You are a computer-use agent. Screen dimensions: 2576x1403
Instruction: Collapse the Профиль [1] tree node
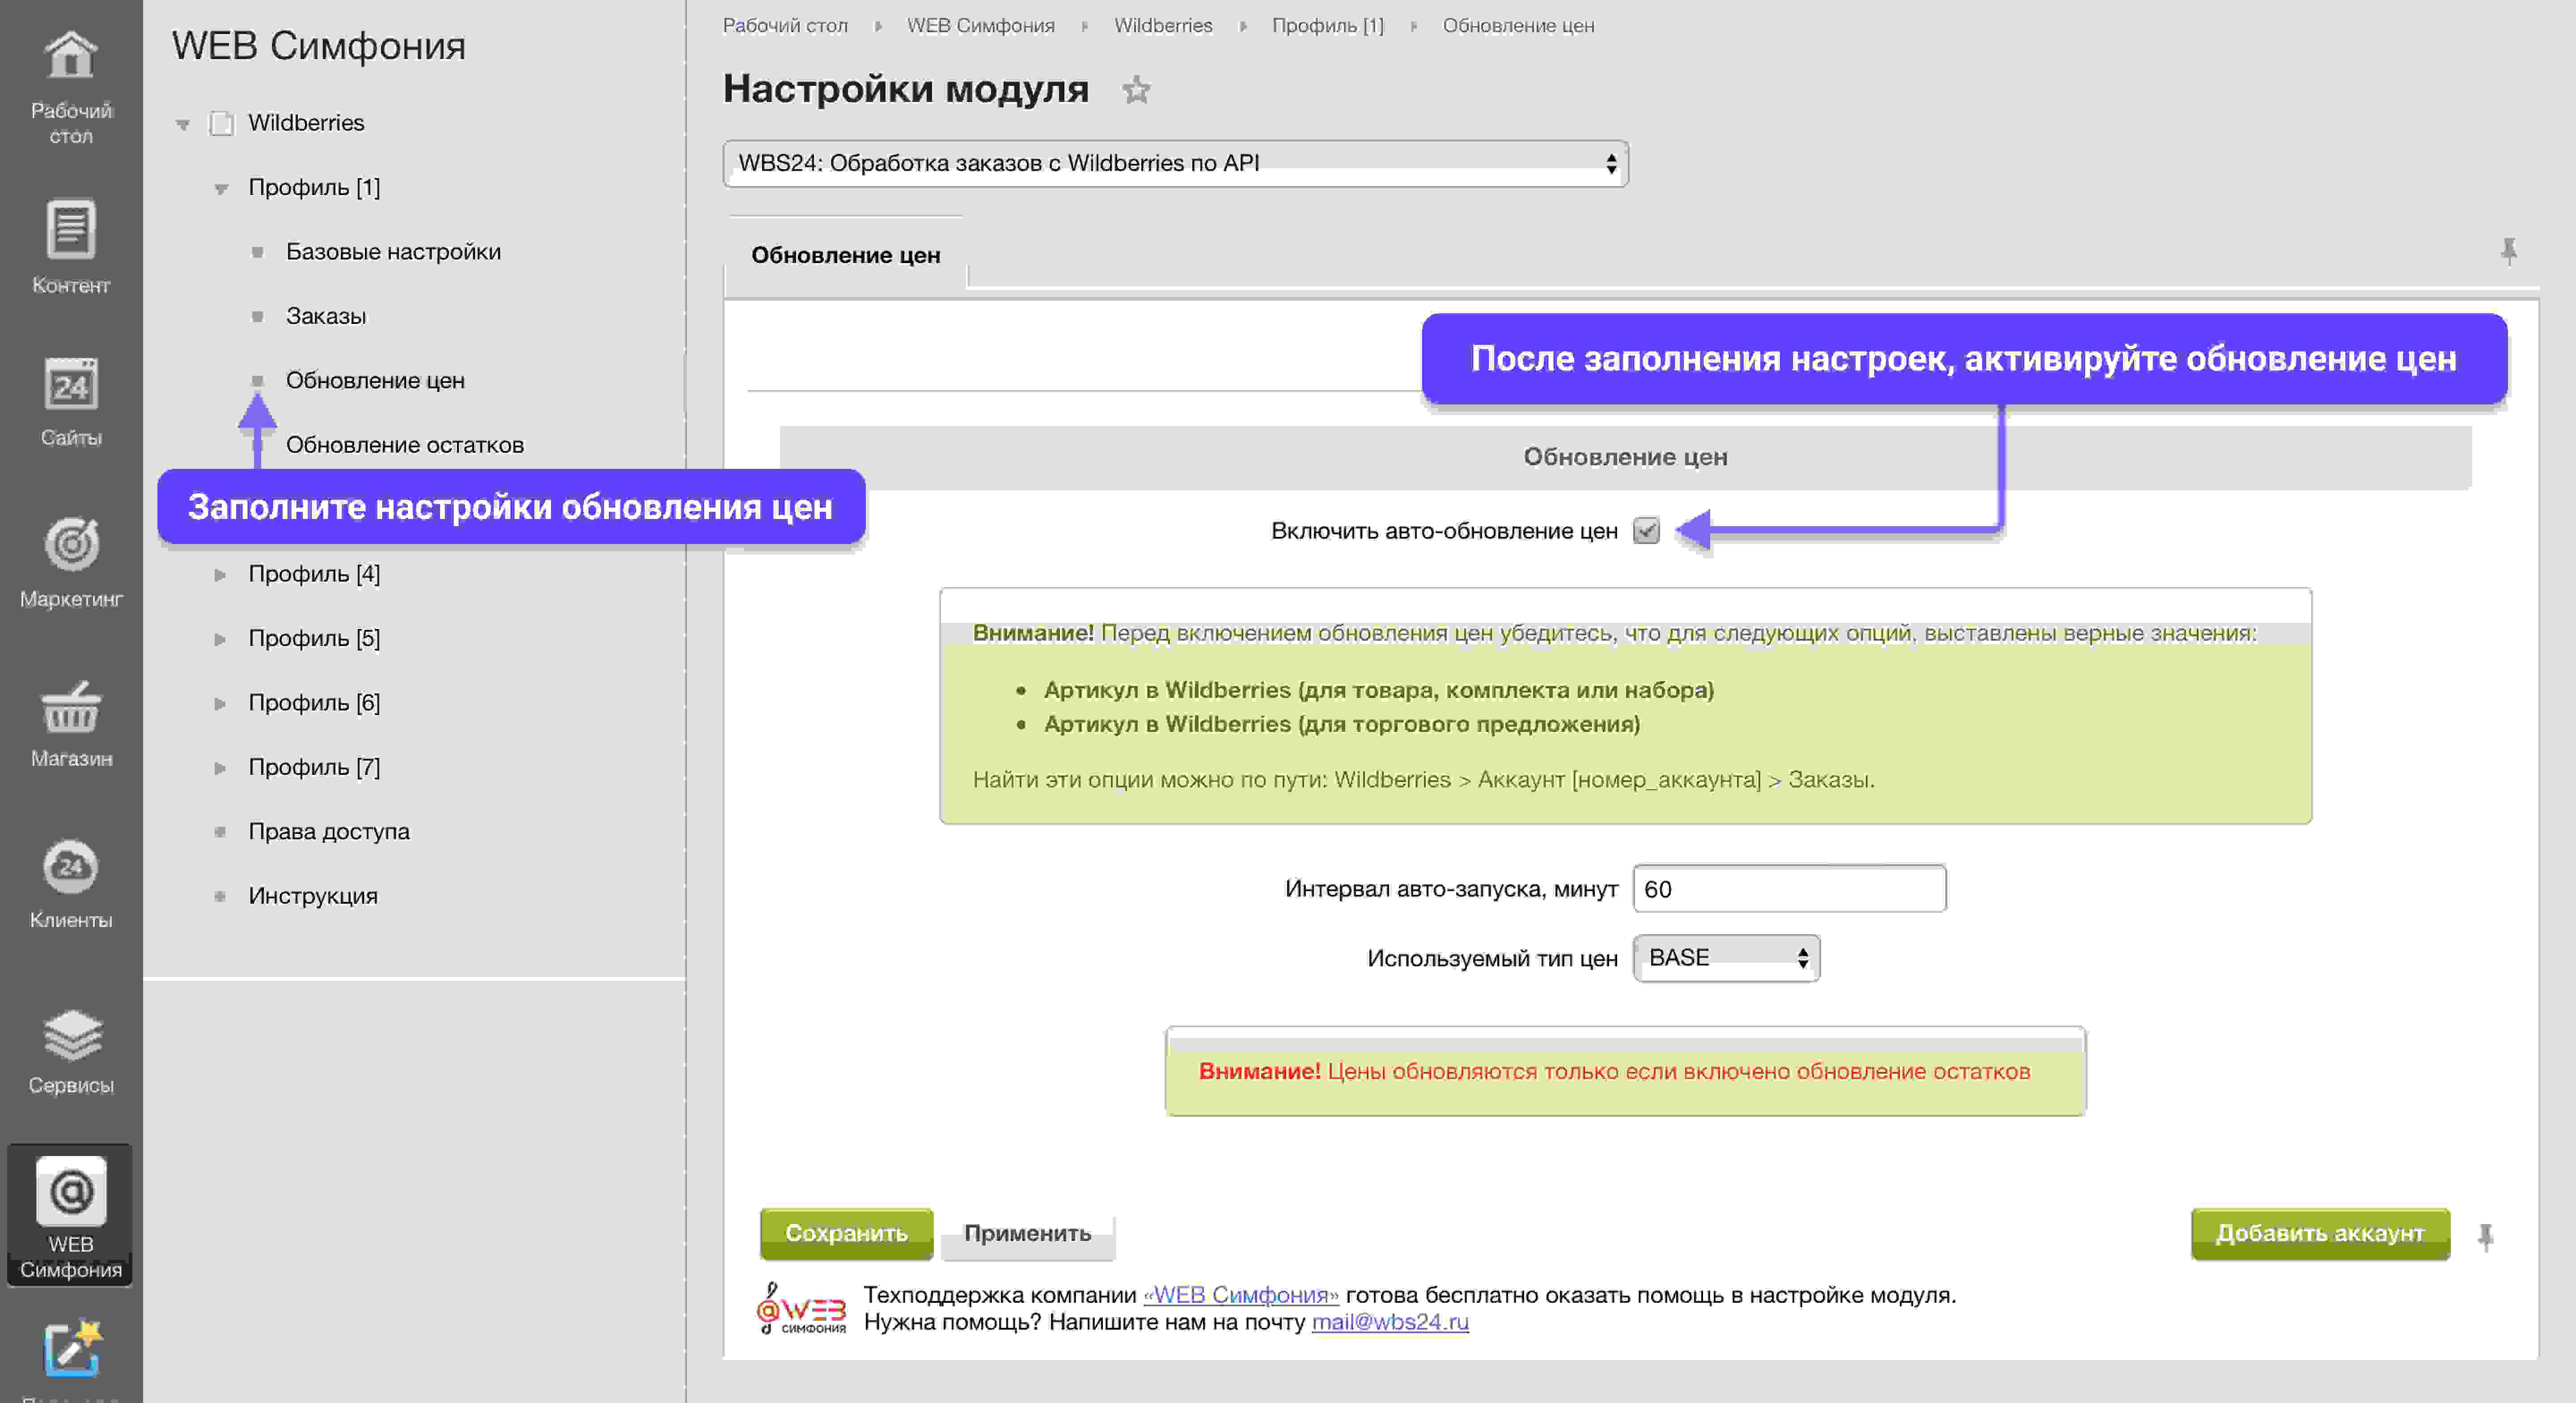click(x=221, y=188)
